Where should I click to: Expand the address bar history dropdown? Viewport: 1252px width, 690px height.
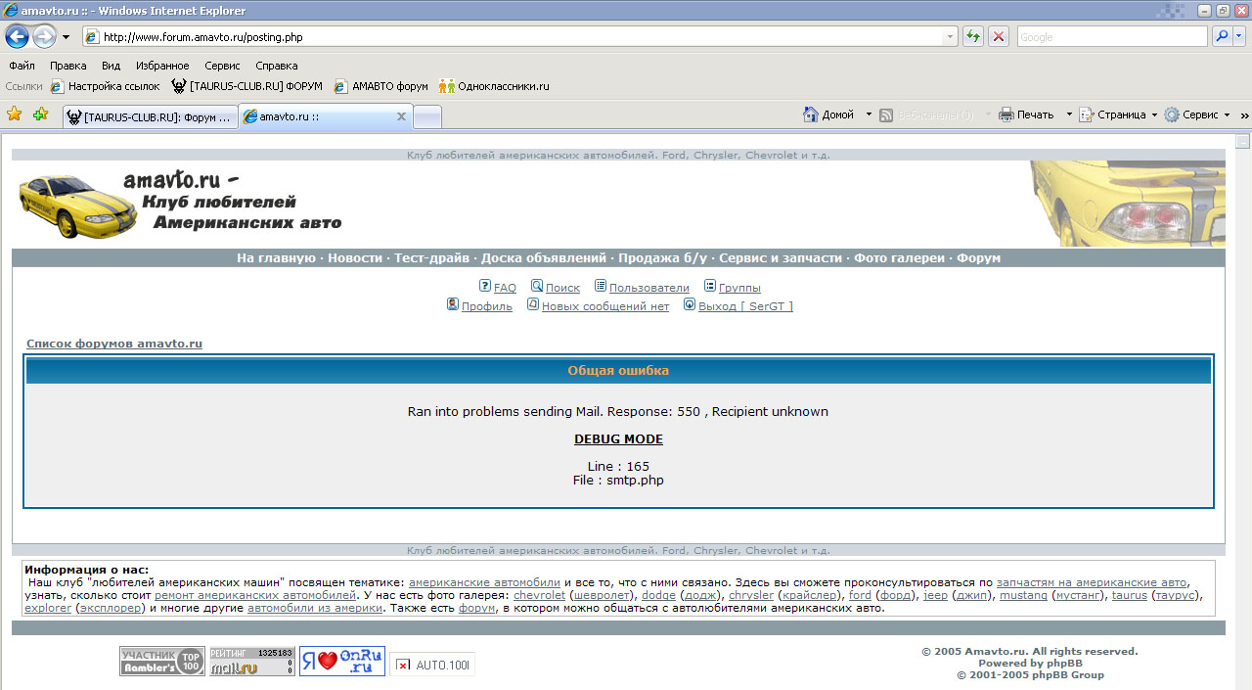tap(950, 36)
